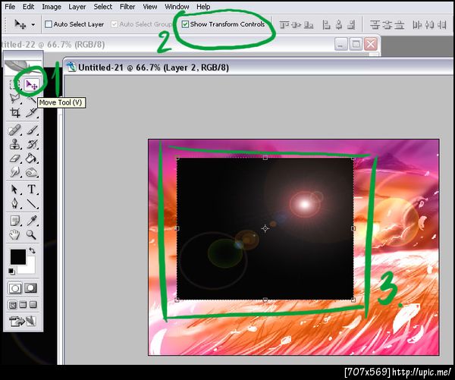Open the Select menu
This screenshot has height=380, width=455.
click(x=102, y=6)
